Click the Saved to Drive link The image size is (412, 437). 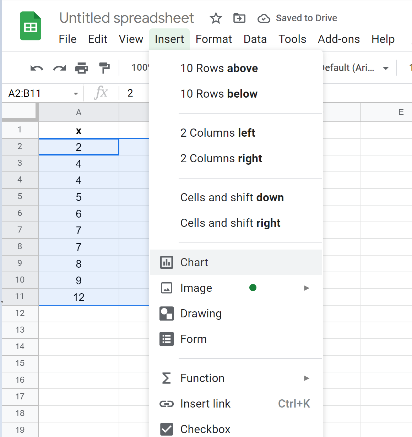pyautogui.click(x=306, y=18)
